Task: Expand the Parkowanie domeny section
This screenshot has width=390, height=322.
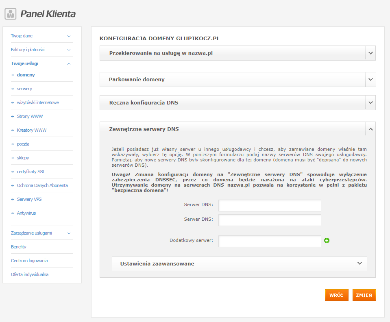Action: (370, 80)
